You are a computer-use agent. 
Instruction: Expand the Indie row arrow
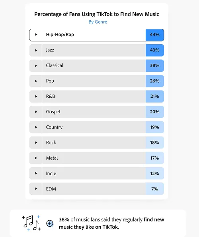[36, 174]
